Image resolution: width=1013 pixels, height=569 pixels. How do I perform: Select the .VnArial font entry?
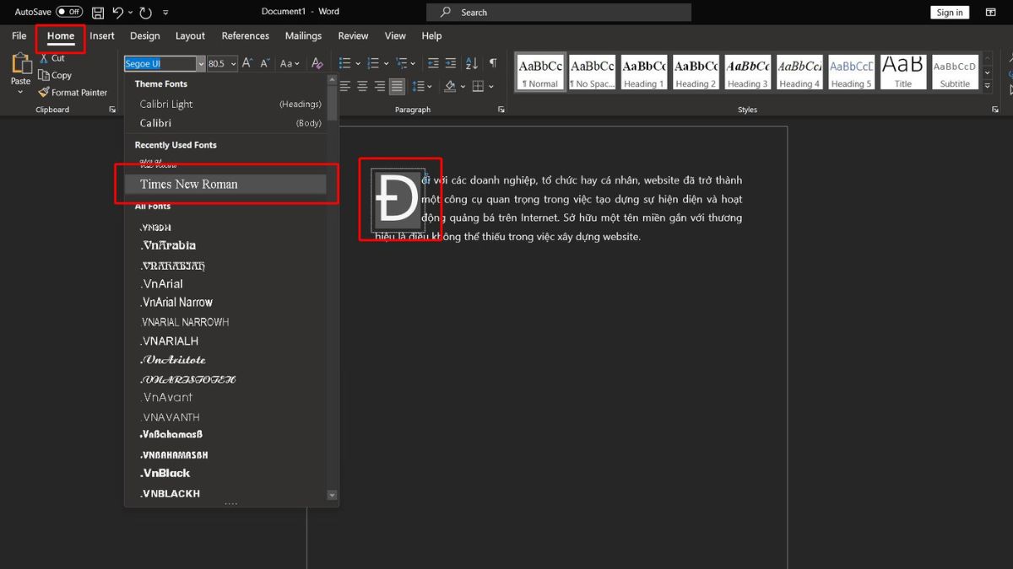(225, 284)
